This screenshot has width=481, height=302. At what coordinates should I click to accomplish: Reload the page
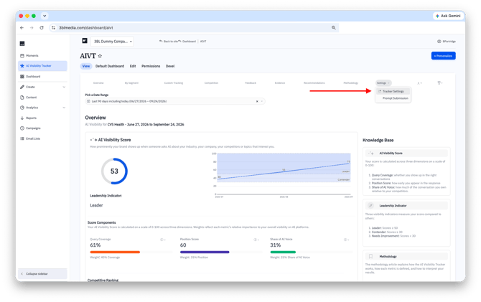[42, 27]
